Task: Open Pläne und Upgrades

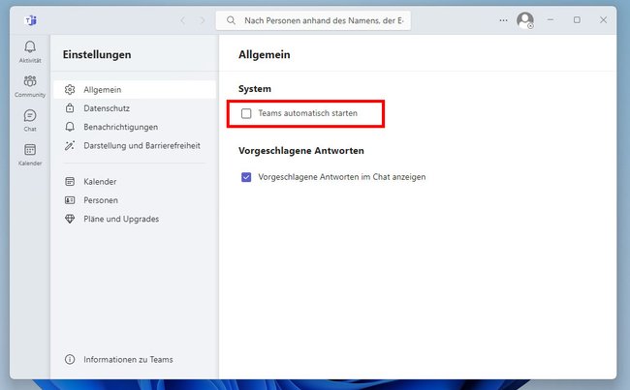Action: (135, 219)
